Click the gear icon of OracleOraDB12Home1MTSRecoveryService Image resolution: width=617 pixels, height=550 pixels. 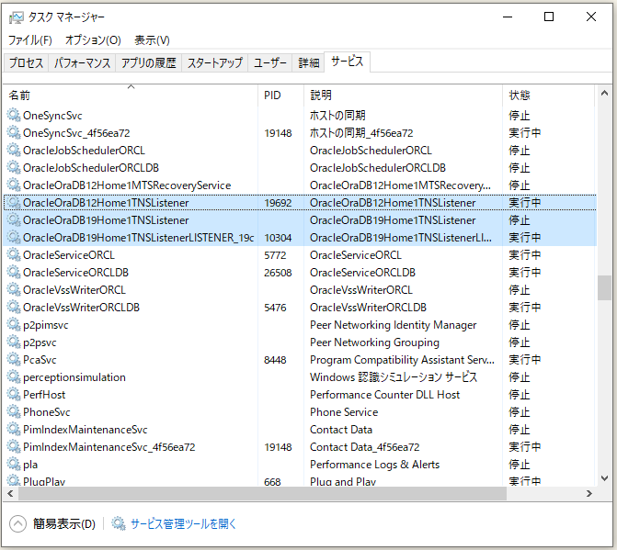point(14,185)
